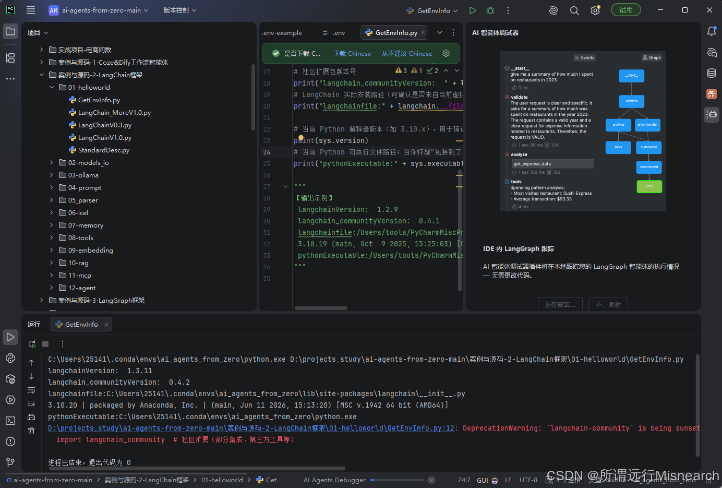
Task: Expand the 07-memory folder
Action: coord(52,225)
